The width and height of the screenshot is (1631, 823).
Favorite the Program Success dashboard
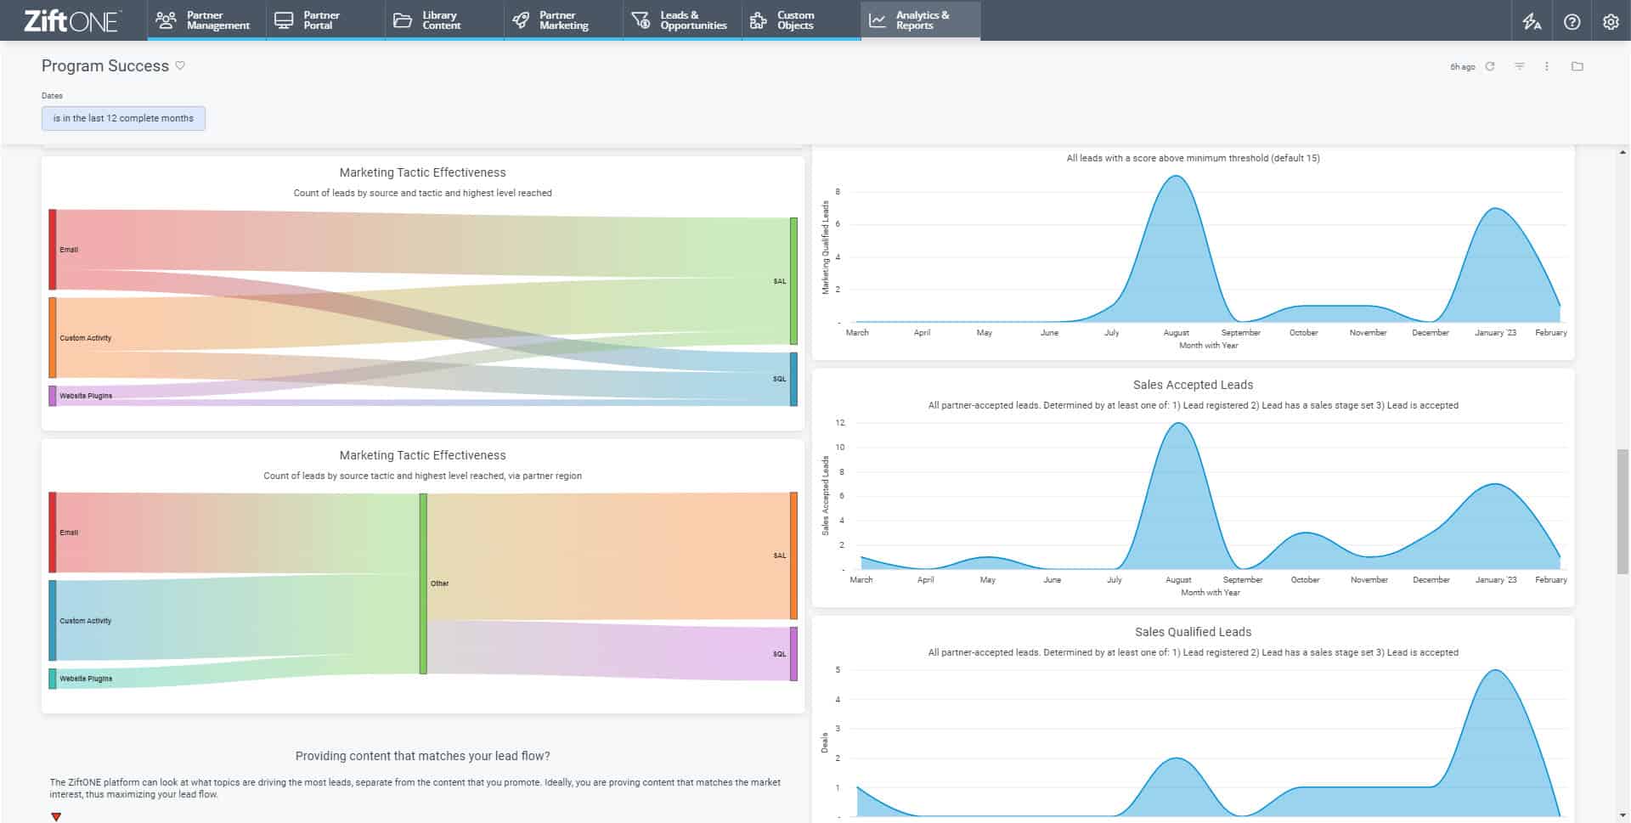click(x=180, y=66)
